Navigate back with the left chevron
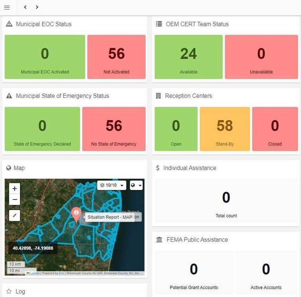 point(25,7)
